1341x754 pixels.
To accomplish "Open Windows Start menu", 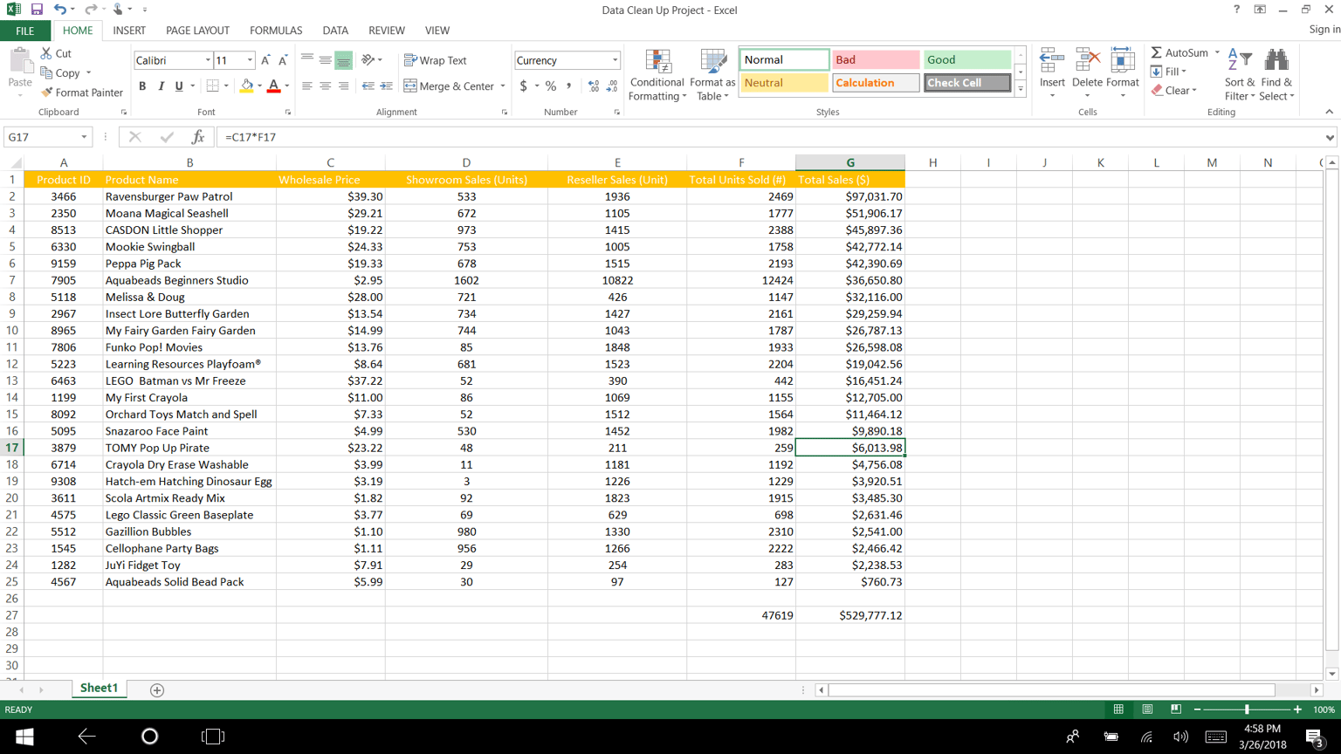I will coord(24,737).
